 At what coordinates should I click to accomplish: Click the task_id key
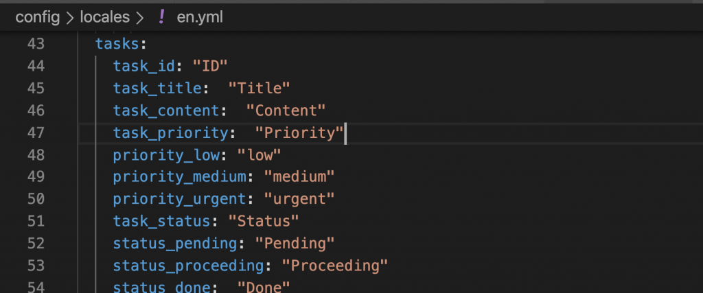coord(146,67)
